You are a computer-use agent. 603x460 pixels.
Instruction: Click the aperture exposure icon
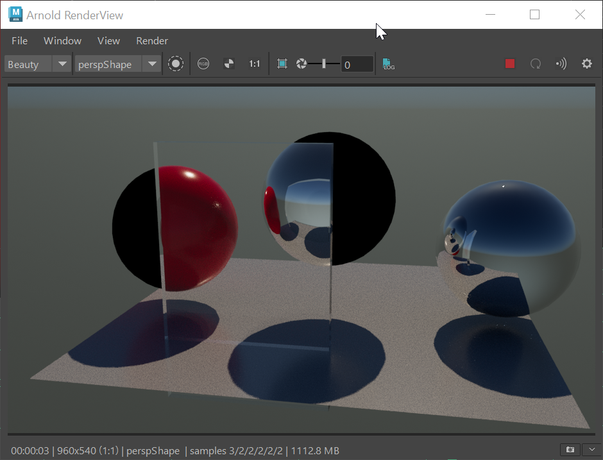coord(301,64)
